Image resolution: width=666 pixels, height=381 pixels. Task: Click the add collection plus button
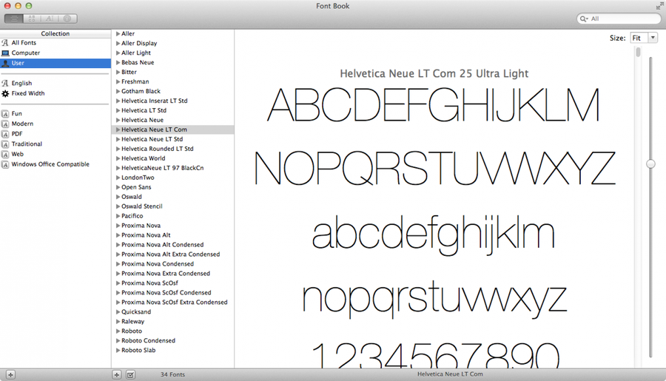(10, 375)
